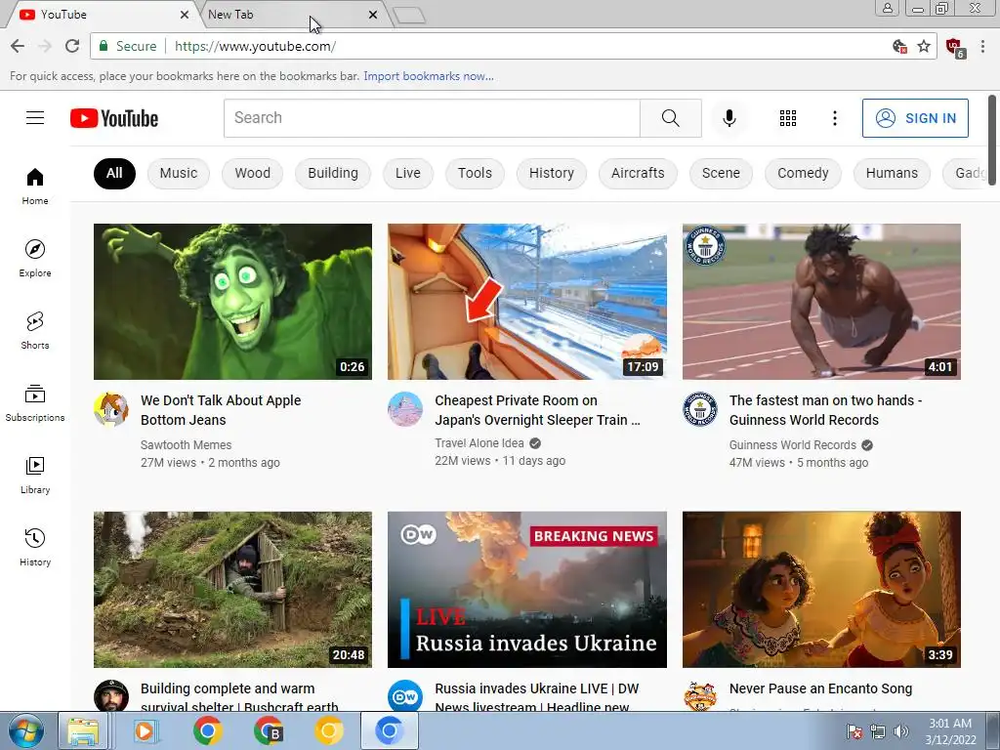The height and width of the screenshot is (750, 1000).
Task: Open File Explorer from taskbar
Action: pyautogui.click(x=83, y=730)
